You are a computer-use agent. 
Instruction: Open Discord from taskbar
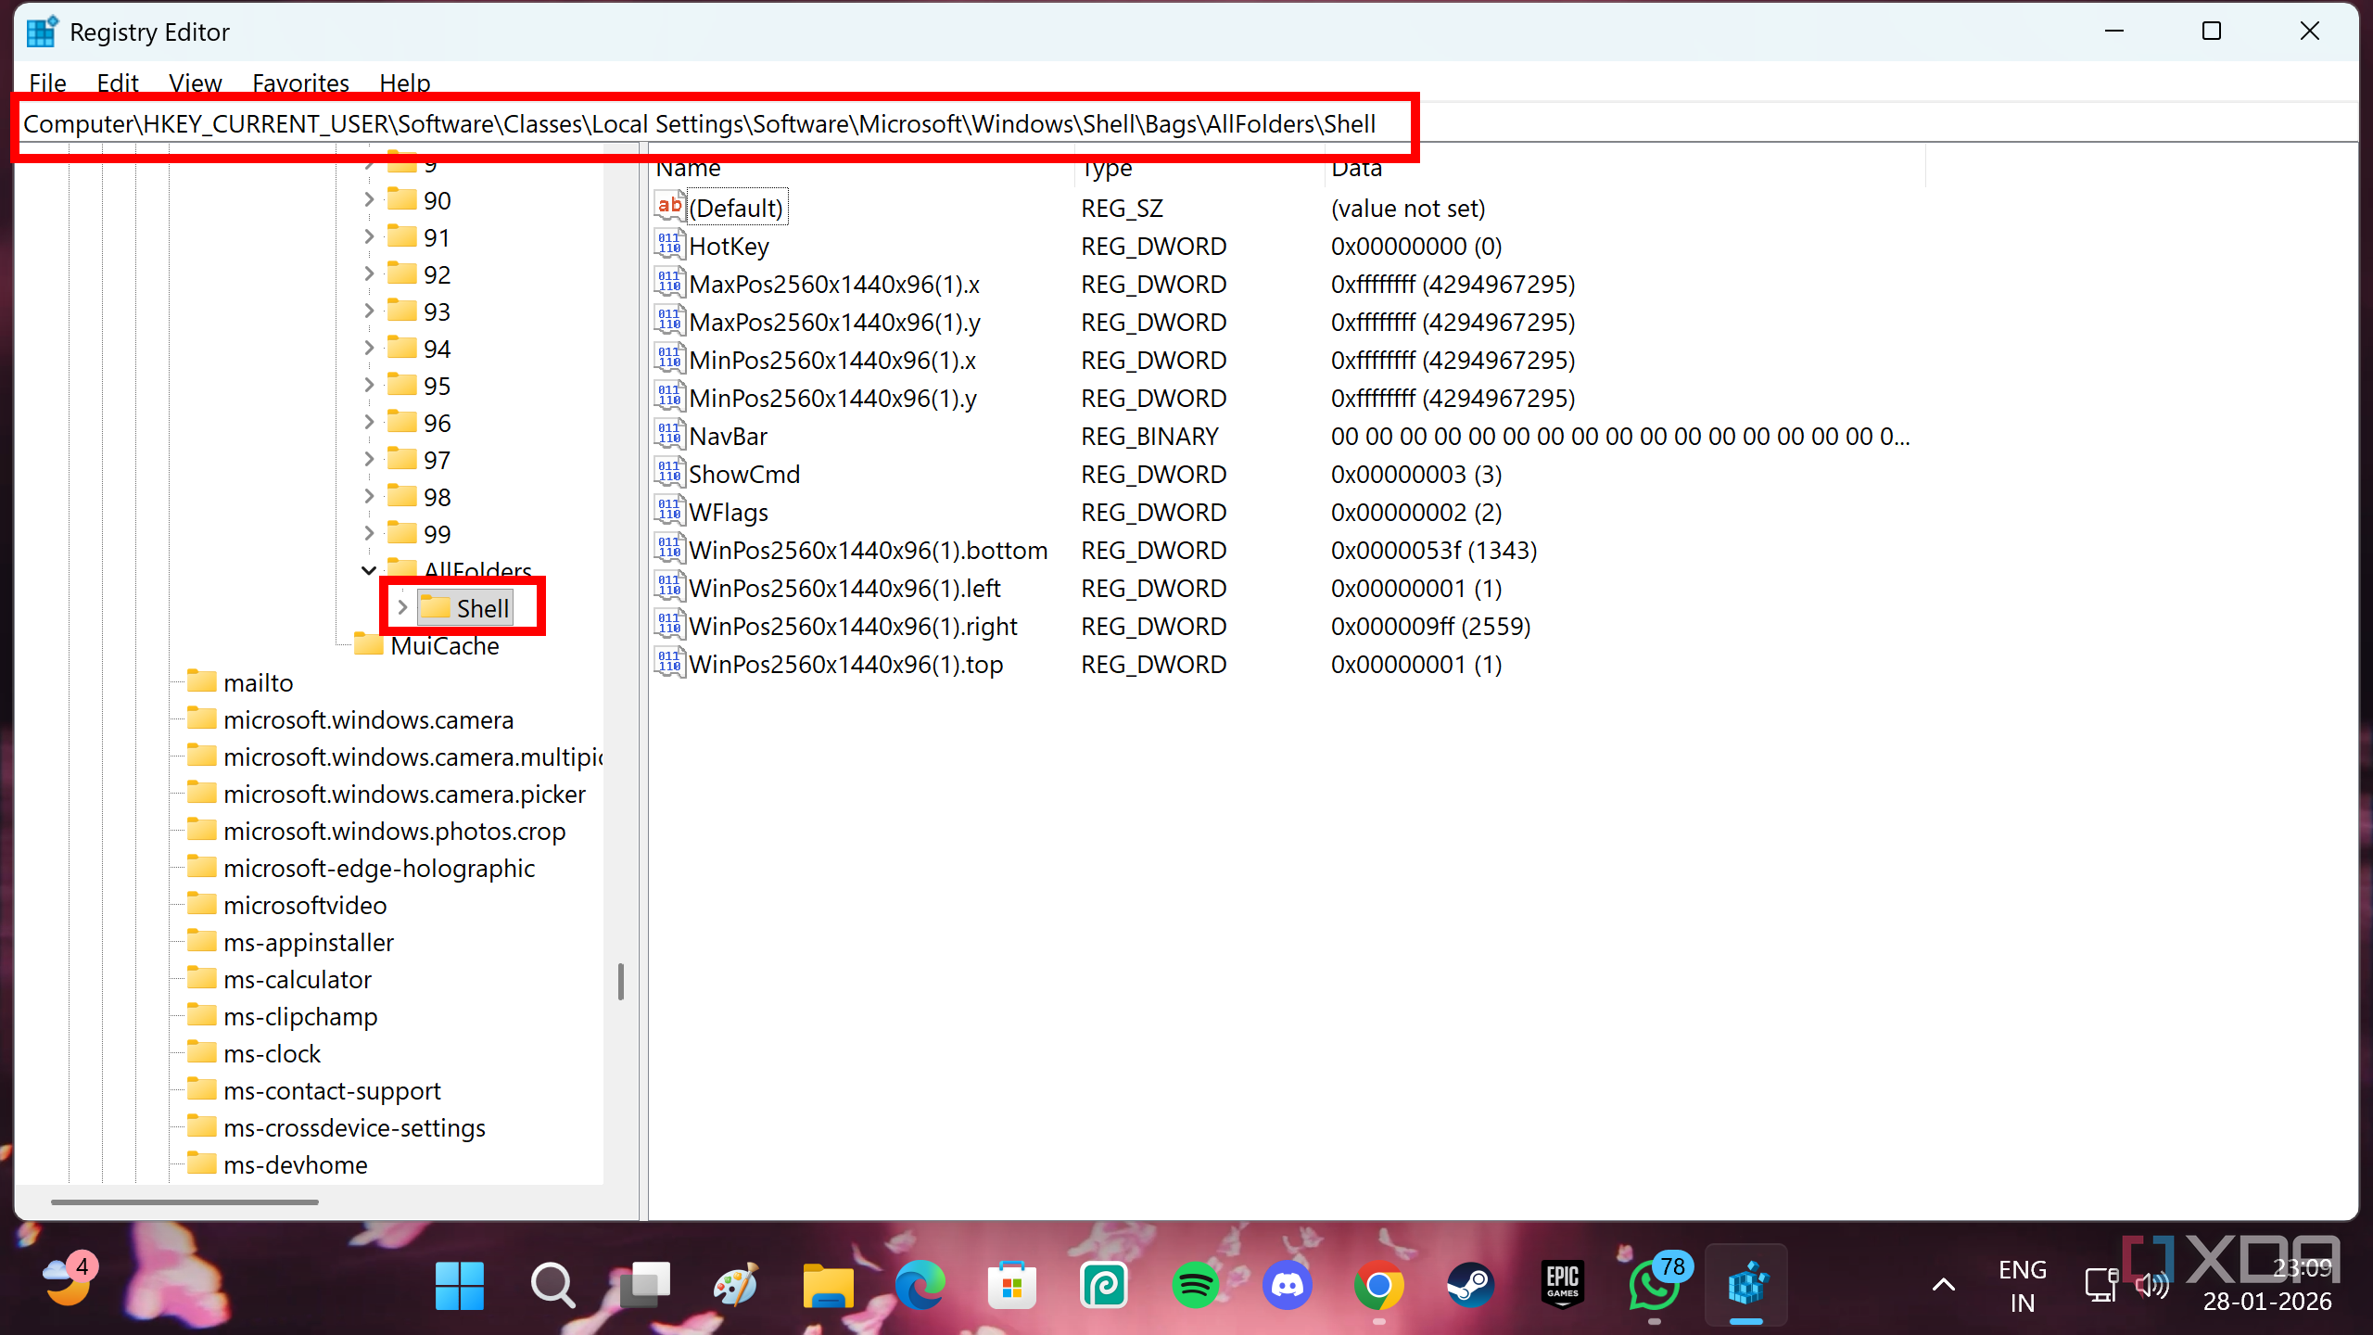(x=1287, y=1285)
